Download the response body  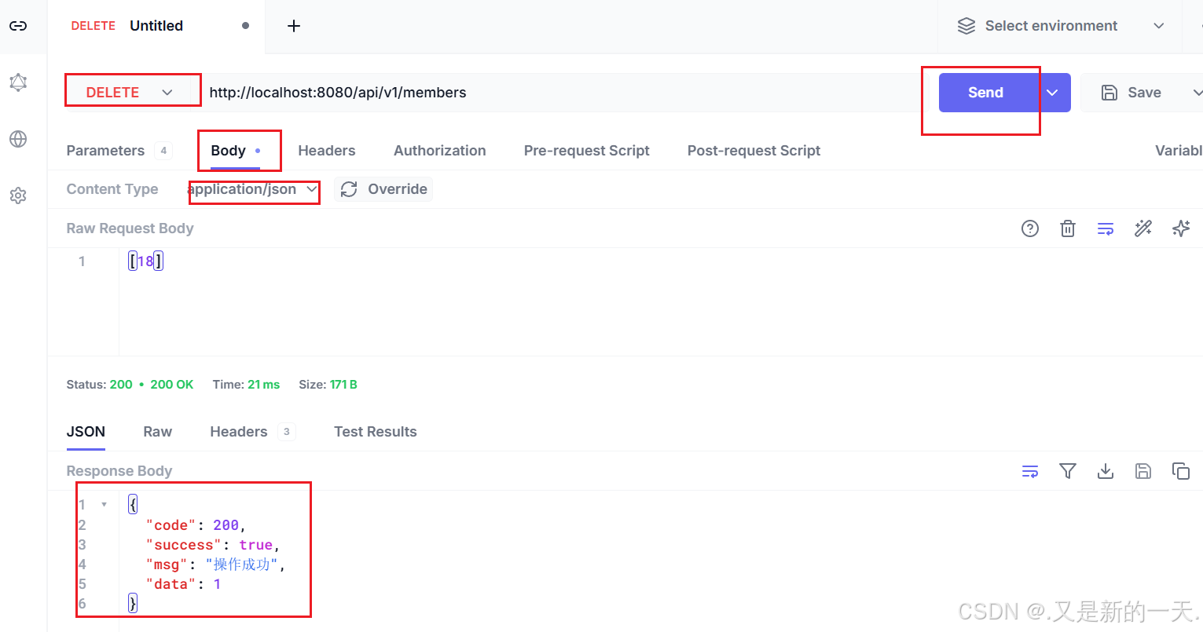(x=1106, y=471)
